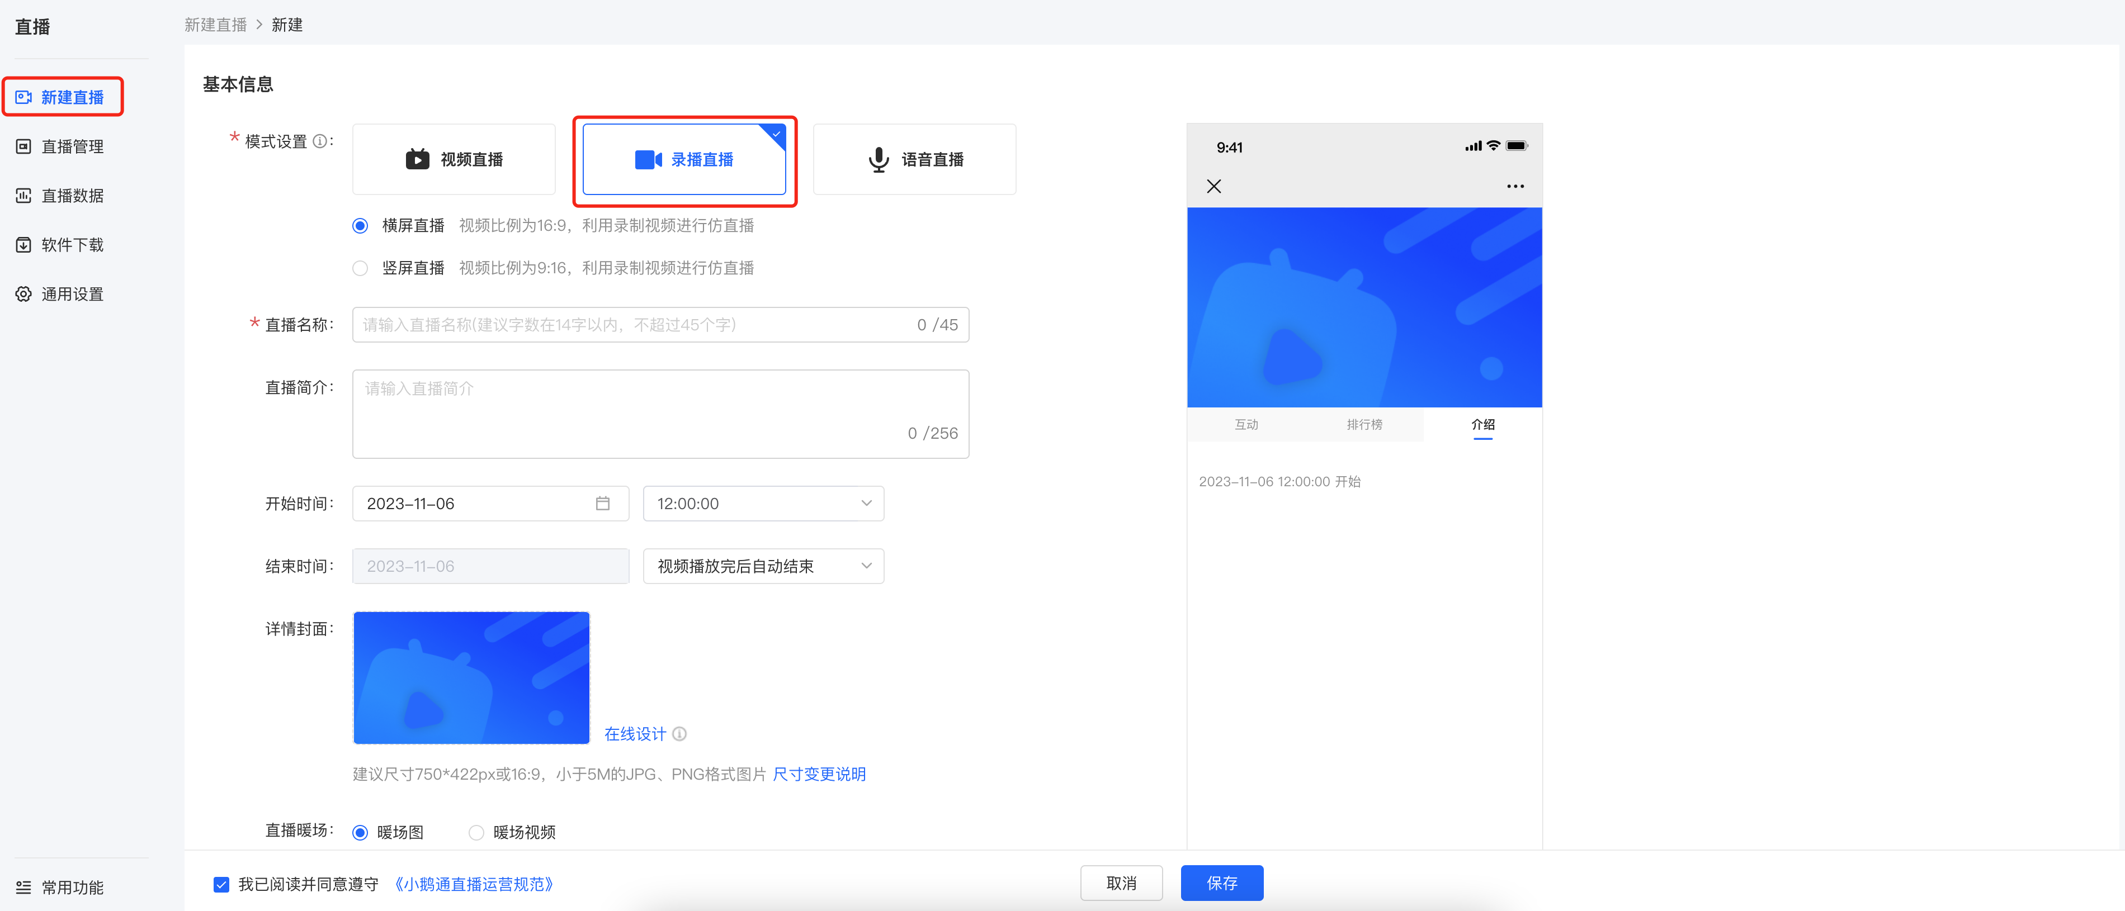2125x911 pixels.
Task: Click the info icon next to 在线设计
Action: tap(679, 734)
